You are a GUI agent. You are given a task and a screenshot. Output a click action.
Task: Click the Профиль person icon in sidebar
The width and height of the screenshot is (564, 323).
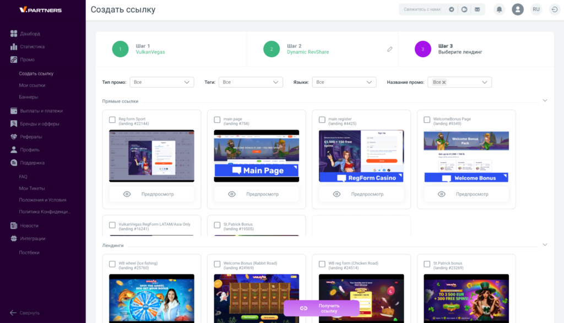coord(14,149)
